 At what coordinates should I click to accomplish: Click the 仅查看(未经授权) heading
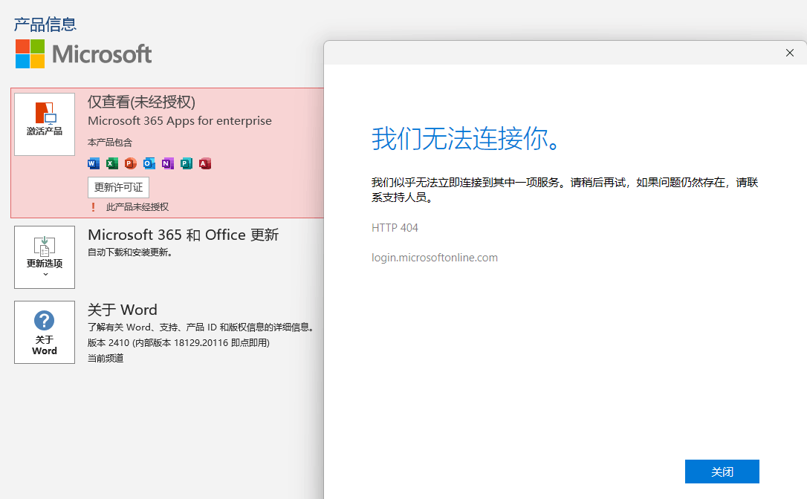click(141, 102)
